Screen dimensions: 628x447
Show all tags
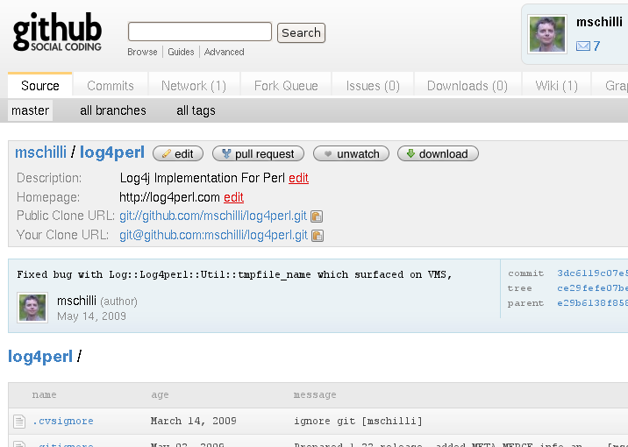196,110
